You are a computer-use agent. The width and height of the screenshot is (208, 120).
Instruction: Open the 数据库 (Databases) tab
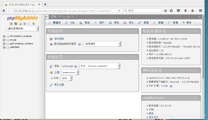click(x=54, y=23)
